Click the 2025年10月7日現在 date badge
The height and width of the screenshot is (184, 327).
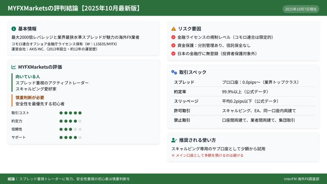click(300, 9)
